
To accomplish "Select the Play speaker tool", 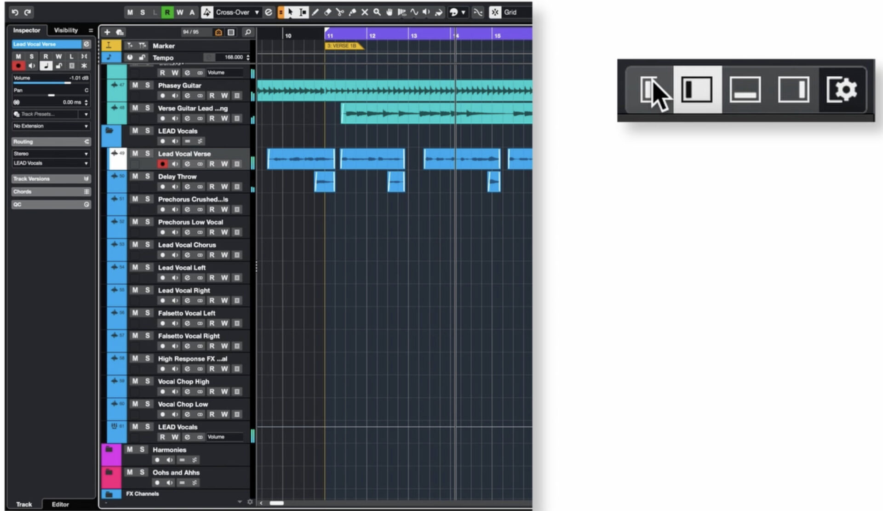I will point(426,12).
